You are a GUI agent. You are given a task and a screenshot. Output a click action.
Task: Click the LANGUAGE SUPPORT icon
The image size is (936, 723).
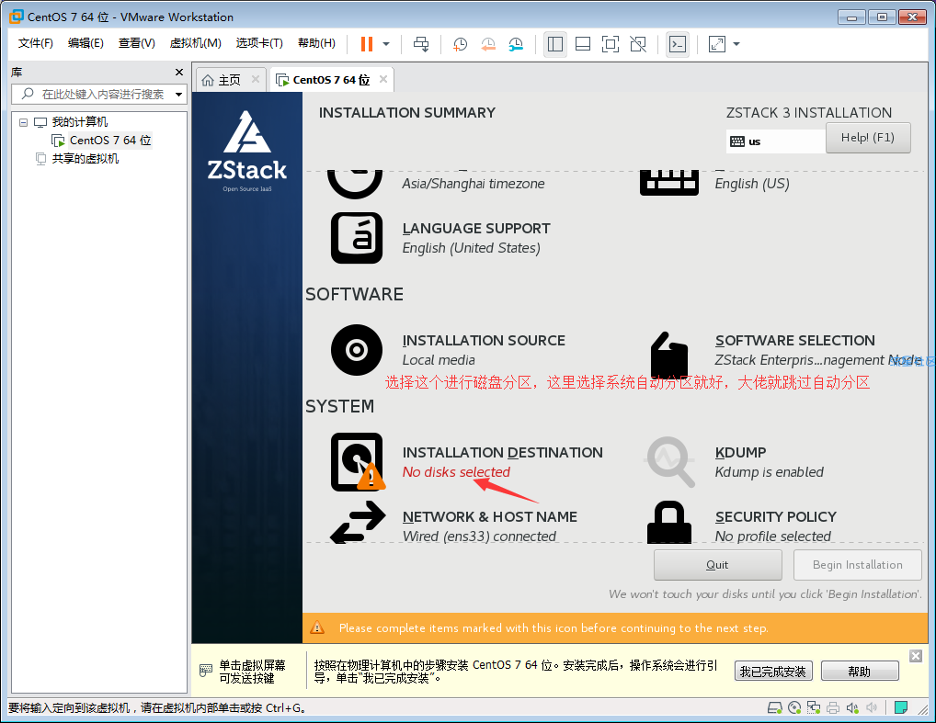pos(357,238)
